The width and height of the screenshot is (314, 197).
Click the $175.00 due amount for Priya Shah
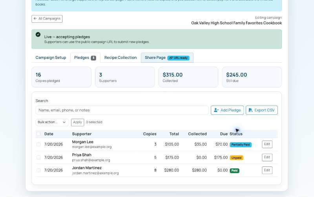click(221, 157)
